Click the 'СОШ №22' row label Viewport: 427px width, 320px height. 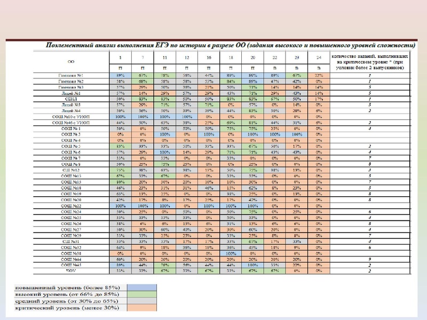pyautogui.click(x=72, y=206)
